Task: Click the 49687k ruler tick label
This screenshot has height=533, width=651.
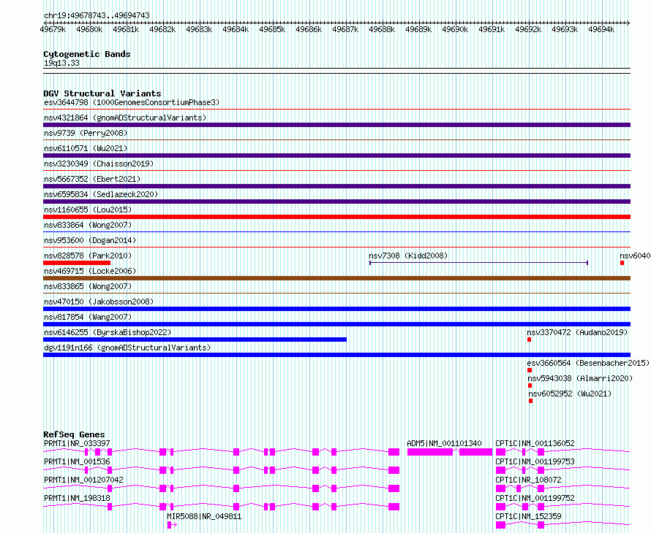Action: tap(345, 29)
